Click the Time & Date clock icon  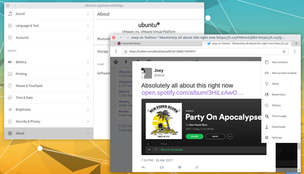[x=10, y=98]
